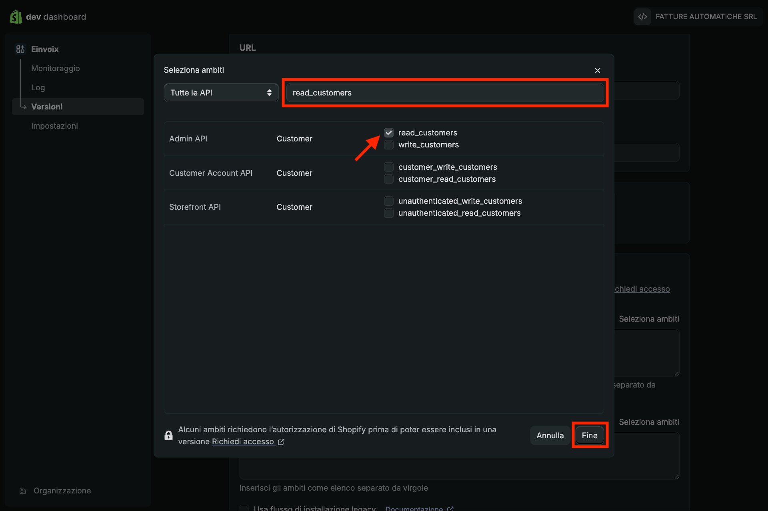
Task: Click the Fine button
Action: point(590,435)
